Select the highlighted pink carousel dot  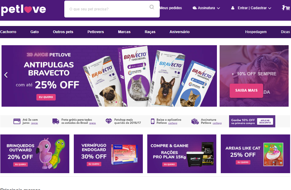(x=116, y=102)
